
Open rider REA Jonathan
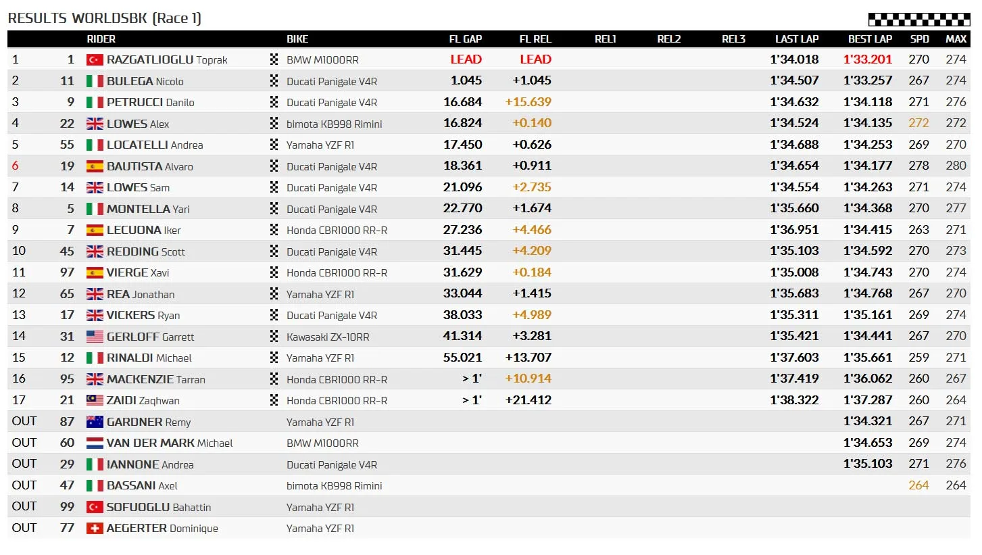click(x=141, y=294)
